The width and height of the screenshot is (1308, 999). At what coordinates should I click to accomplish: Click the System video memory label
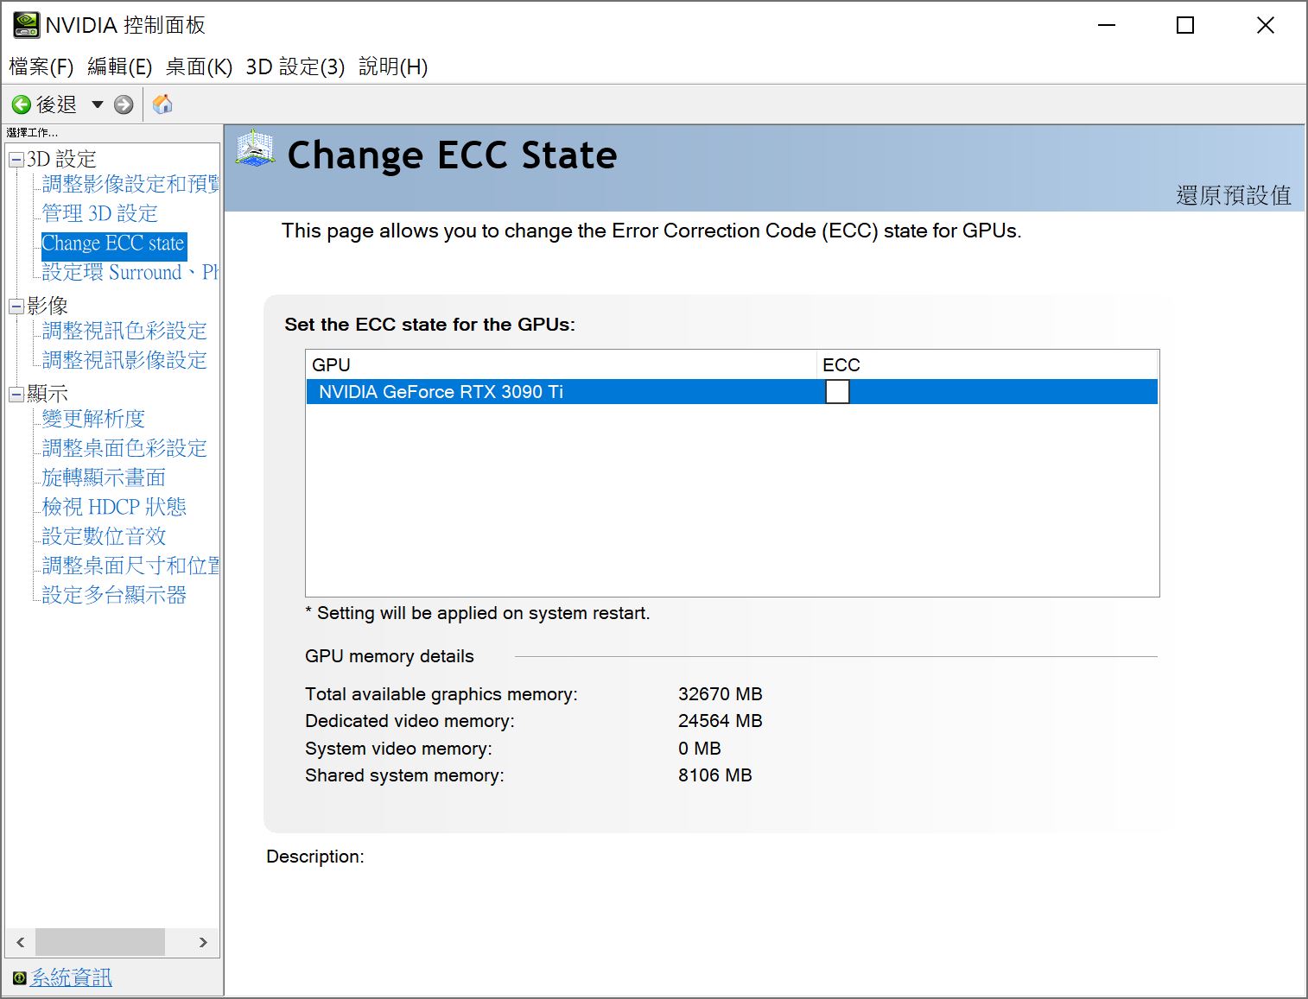(398, 749)
